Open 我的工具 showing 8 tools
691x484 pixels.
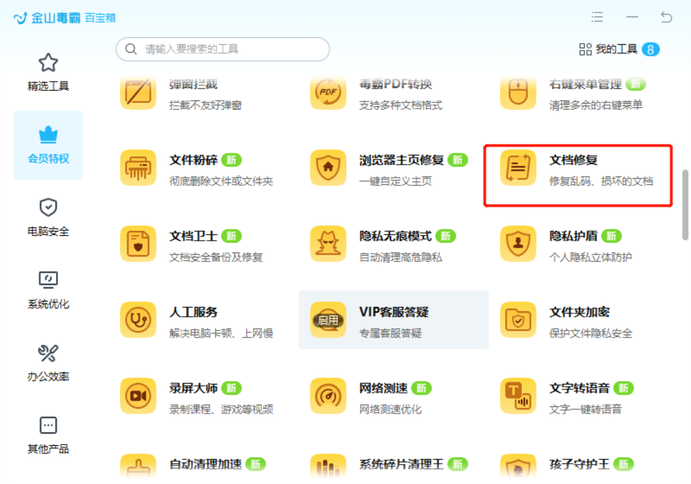pos(614,49)
